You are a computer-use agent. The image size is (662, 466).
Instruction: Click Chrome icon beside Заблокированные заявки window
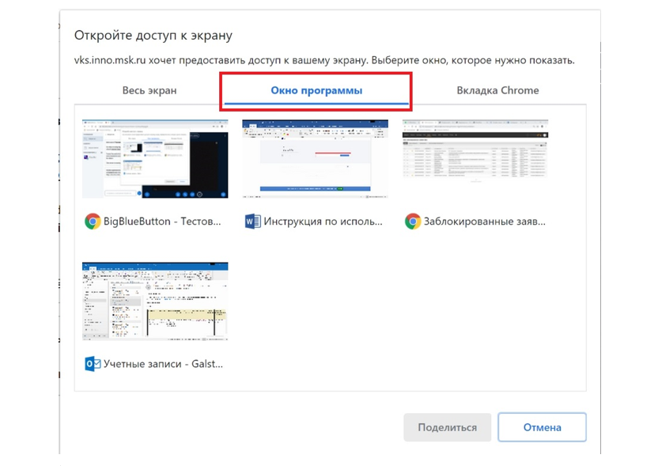point(412,222)
